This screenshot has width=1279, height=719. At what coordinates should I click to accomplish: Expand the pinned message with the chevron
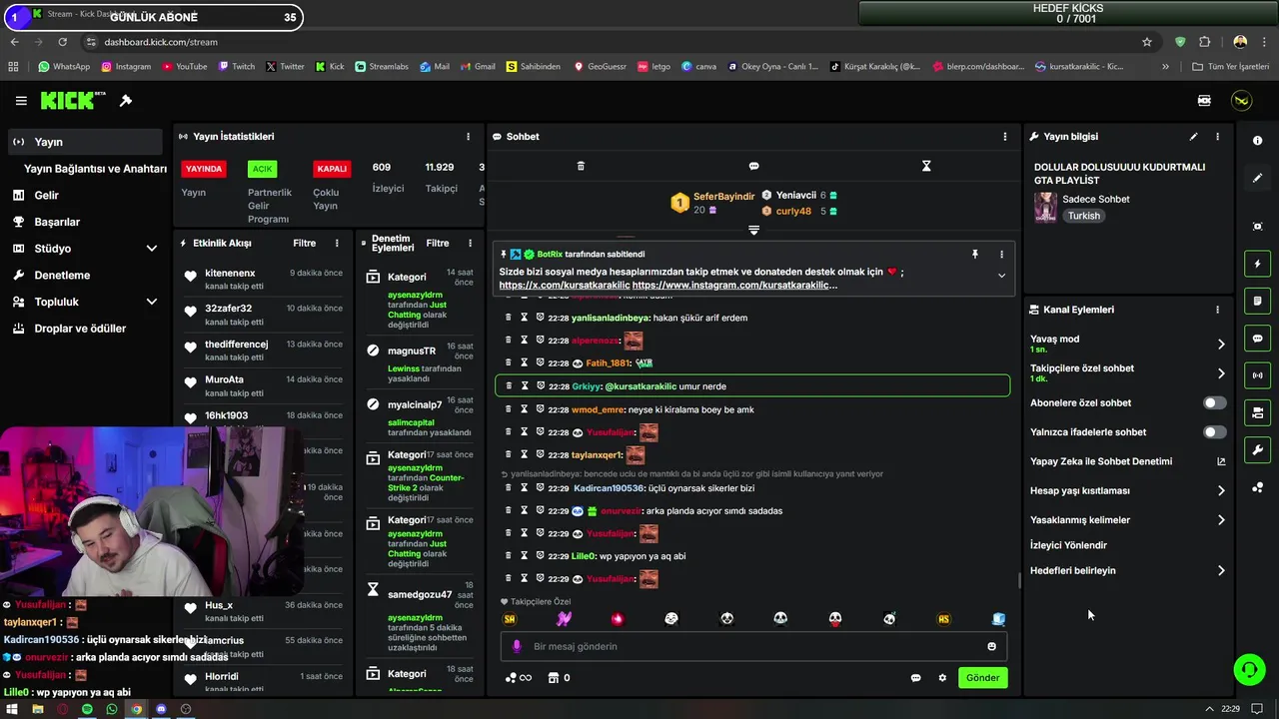click(x=1001, y=276)
